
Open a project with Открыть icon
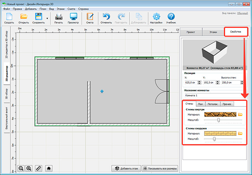24,18
